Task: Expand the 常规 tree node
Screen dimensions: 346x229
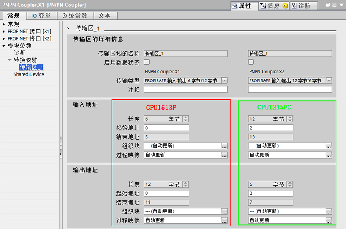Action: coord(4,24)
